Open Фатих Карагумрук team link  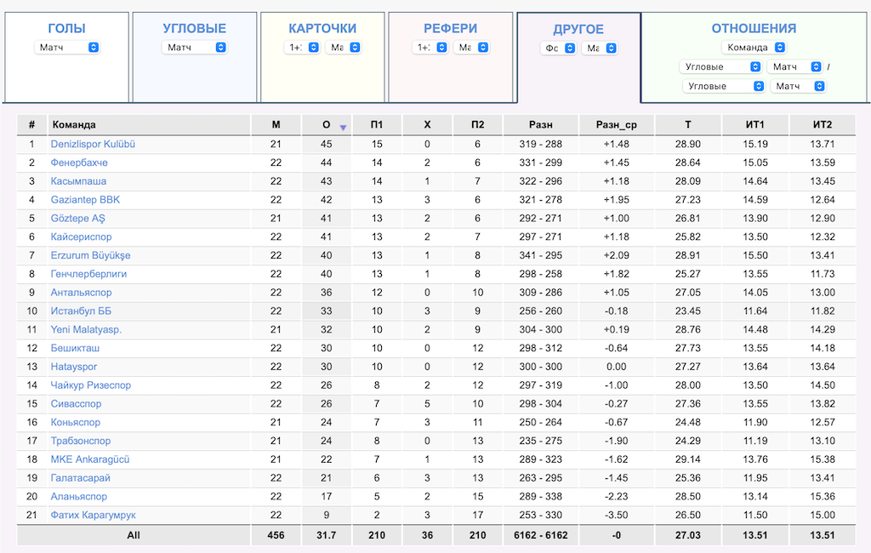click(x=94, y=515)
